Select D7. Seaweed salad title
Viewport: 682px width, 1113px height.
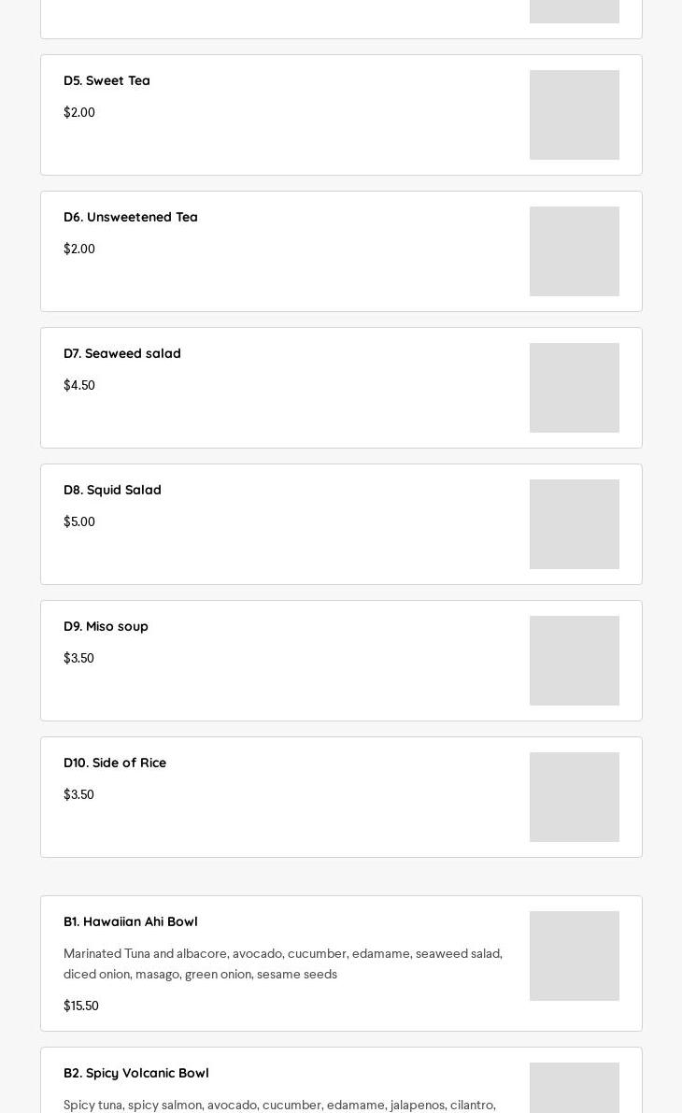click(122, 353)
